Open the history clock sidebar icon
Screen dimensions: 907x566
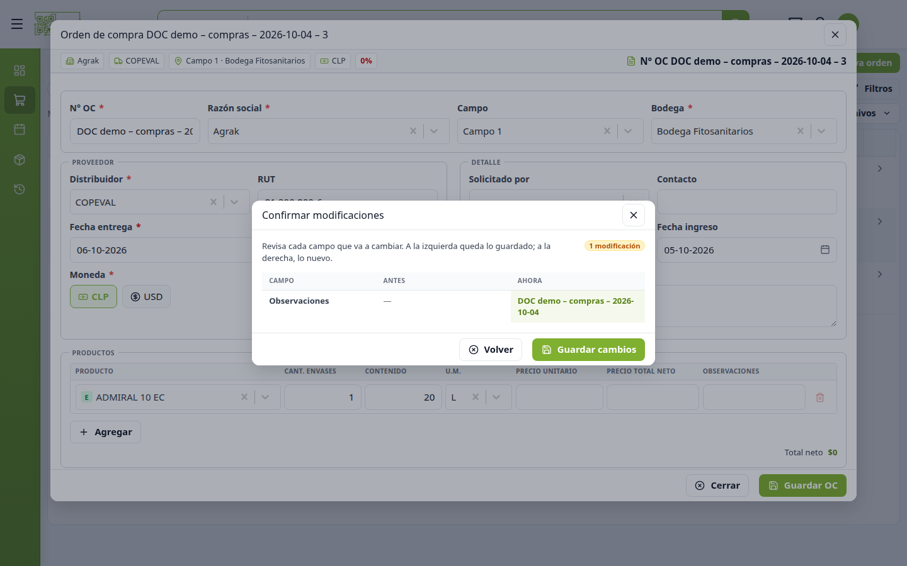click(x=20, y=189)
